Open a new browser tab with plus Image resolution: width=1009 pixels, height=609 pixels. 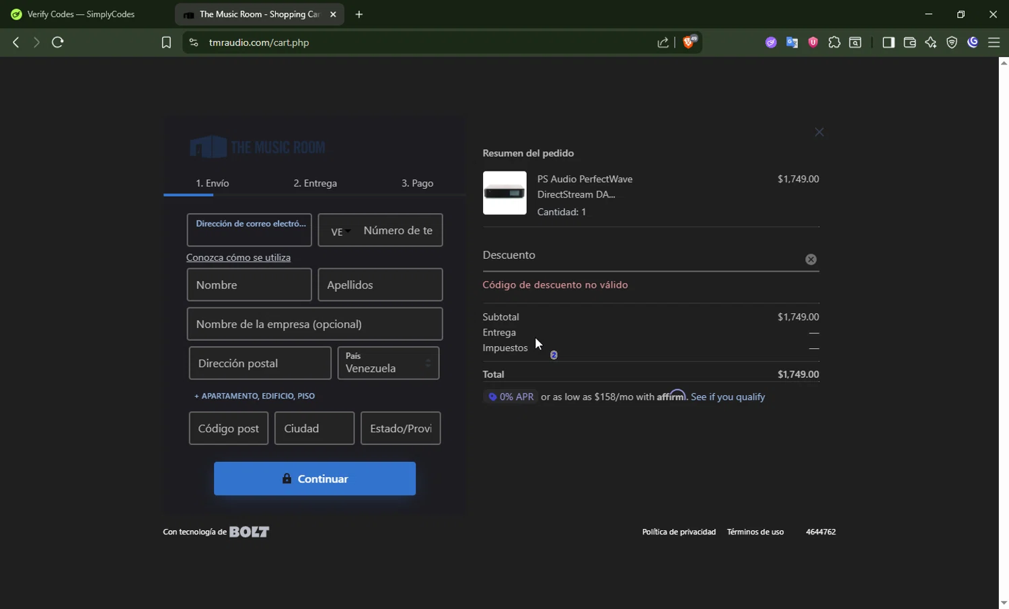[x=359, y=14]
